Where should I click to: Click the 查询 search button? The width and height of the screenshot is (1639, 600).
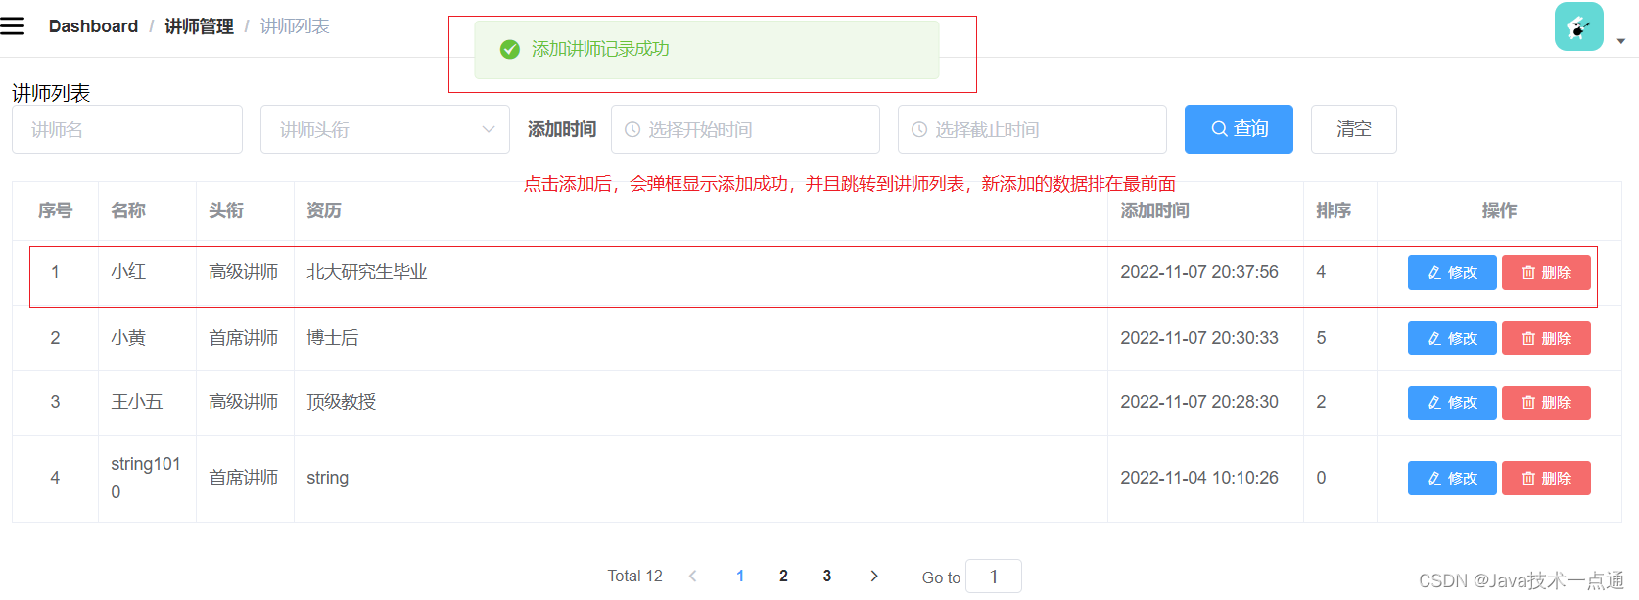(1239, 129)
